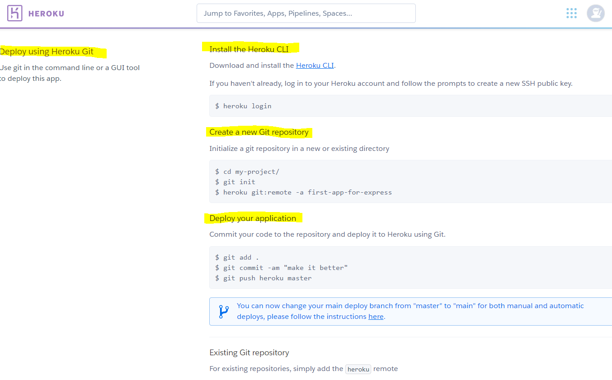Click the '$ git add .' command line

pos(237,257)
